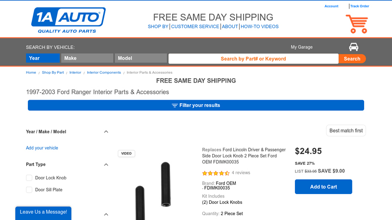Open the shopping cart icon
The image size is (392, 220).
tap(356, 24)
